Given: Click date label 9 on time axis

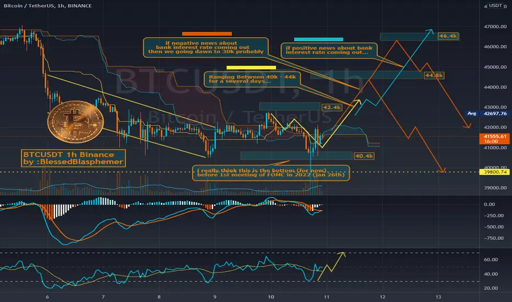Looking at the screenshot, I should click(x=215, y=297).
